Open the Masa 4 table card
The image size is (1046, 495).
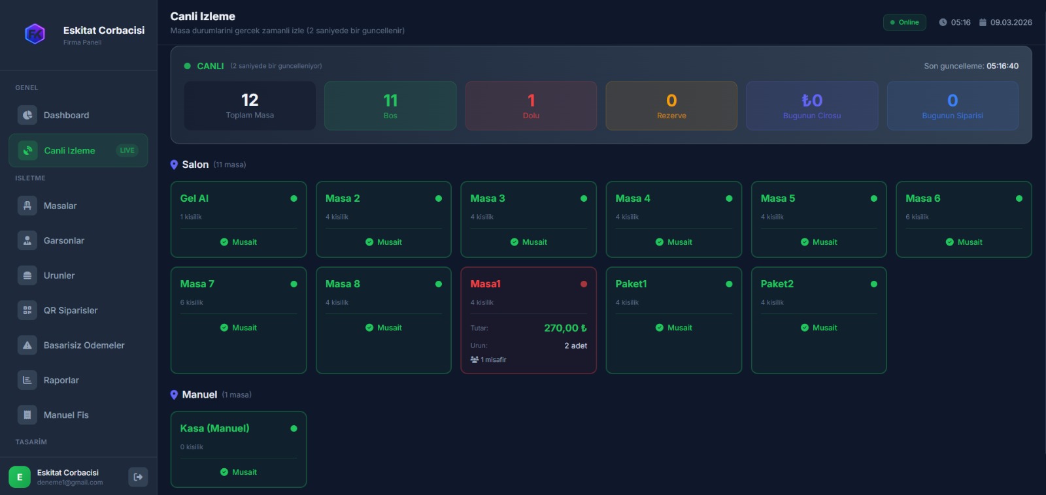point(674,219)
